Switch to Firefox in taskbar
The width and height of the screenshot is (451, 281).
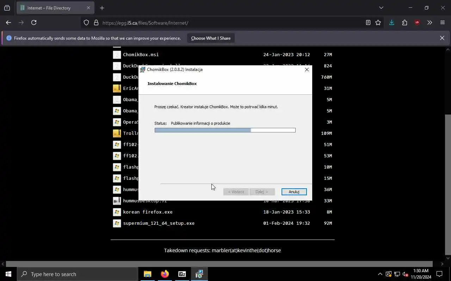coord(165,274)
